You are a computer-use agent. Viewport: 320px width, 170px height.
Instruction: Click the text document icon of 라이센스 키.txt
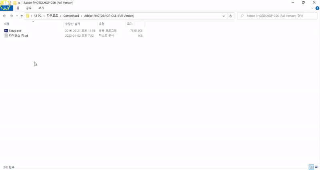(x=6, y=36)
